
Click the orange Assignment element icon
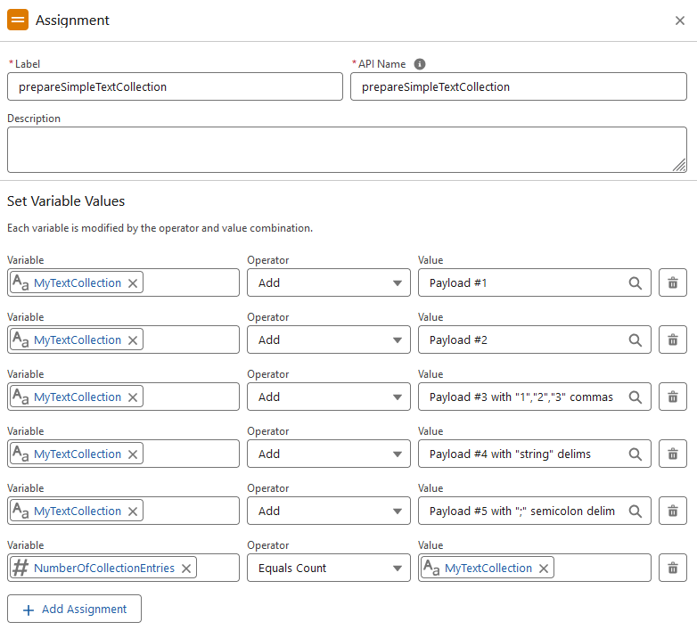click(x=18, y=20)
